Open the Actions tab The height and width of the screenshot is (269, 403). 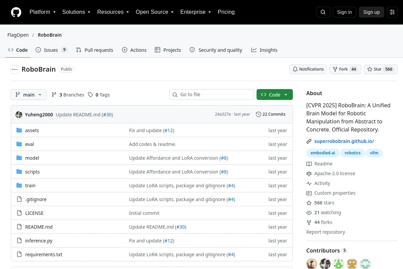tap(134, 50)
